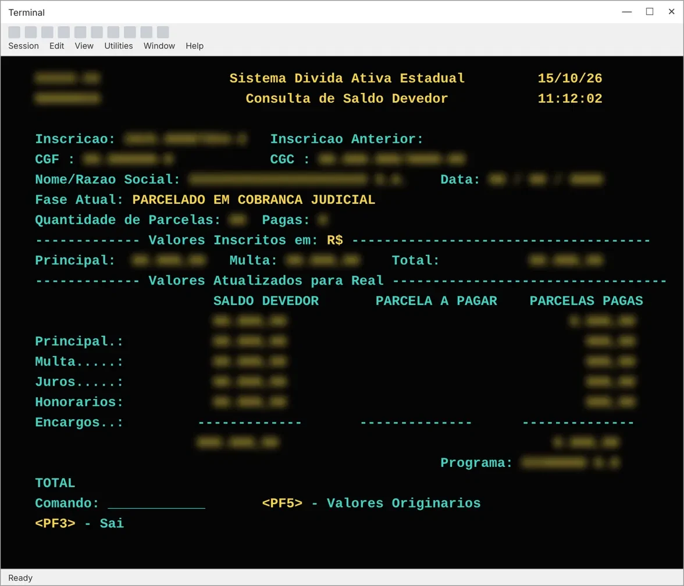Click 'PARCELADO EM COBRANCA JUDICIAL' status text

coord(254,200)
